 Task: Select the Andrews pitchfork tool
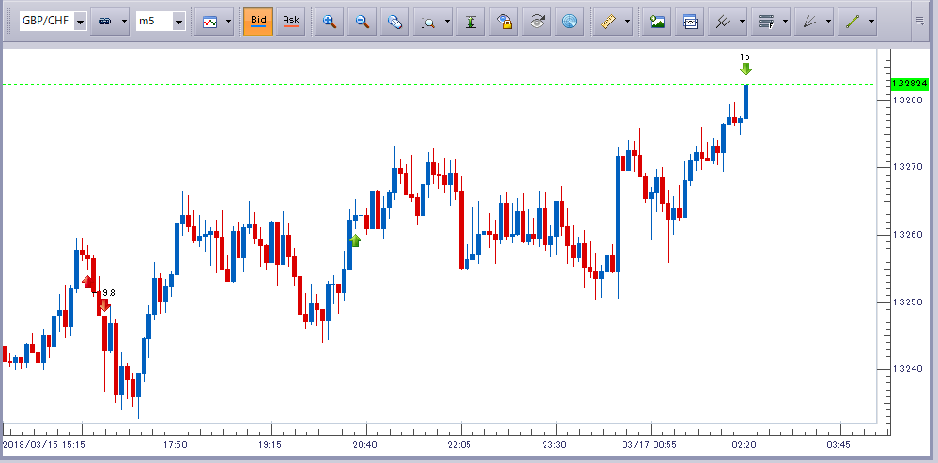(x=723, y=22)
